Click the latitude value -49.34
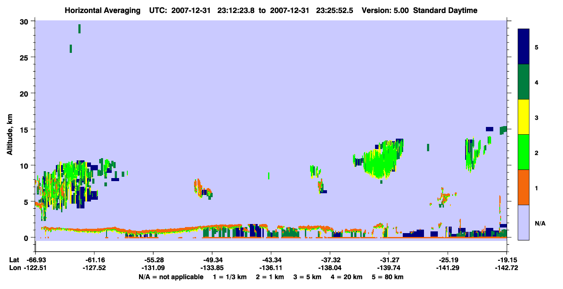 point(212,260)
